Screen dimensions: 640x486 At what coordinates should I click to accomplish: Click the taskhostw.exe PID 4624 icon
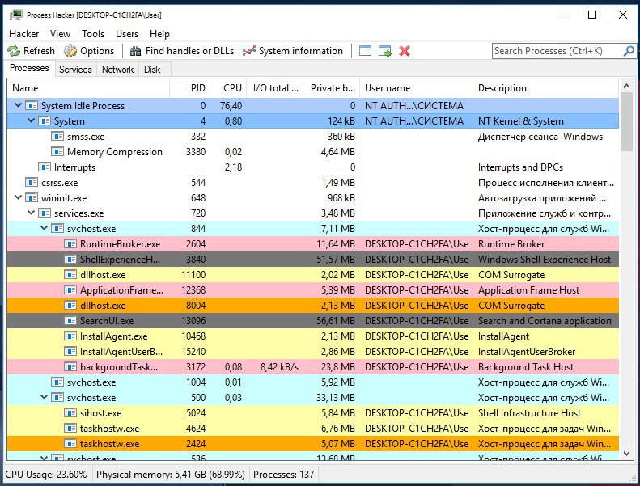(x=70, y=429)
